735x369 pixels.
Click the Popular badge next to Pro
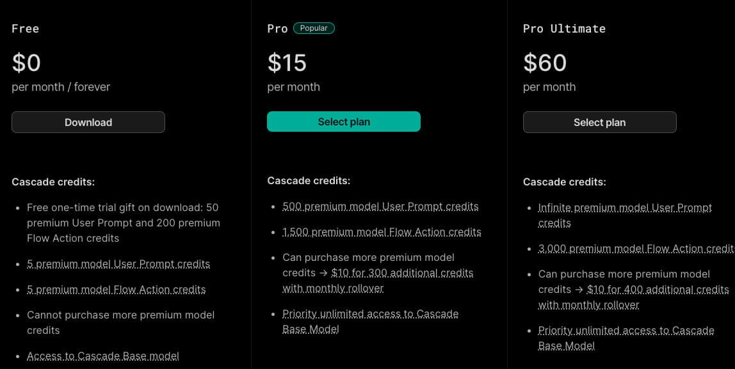pyautogui.click(x=314, y=28)
